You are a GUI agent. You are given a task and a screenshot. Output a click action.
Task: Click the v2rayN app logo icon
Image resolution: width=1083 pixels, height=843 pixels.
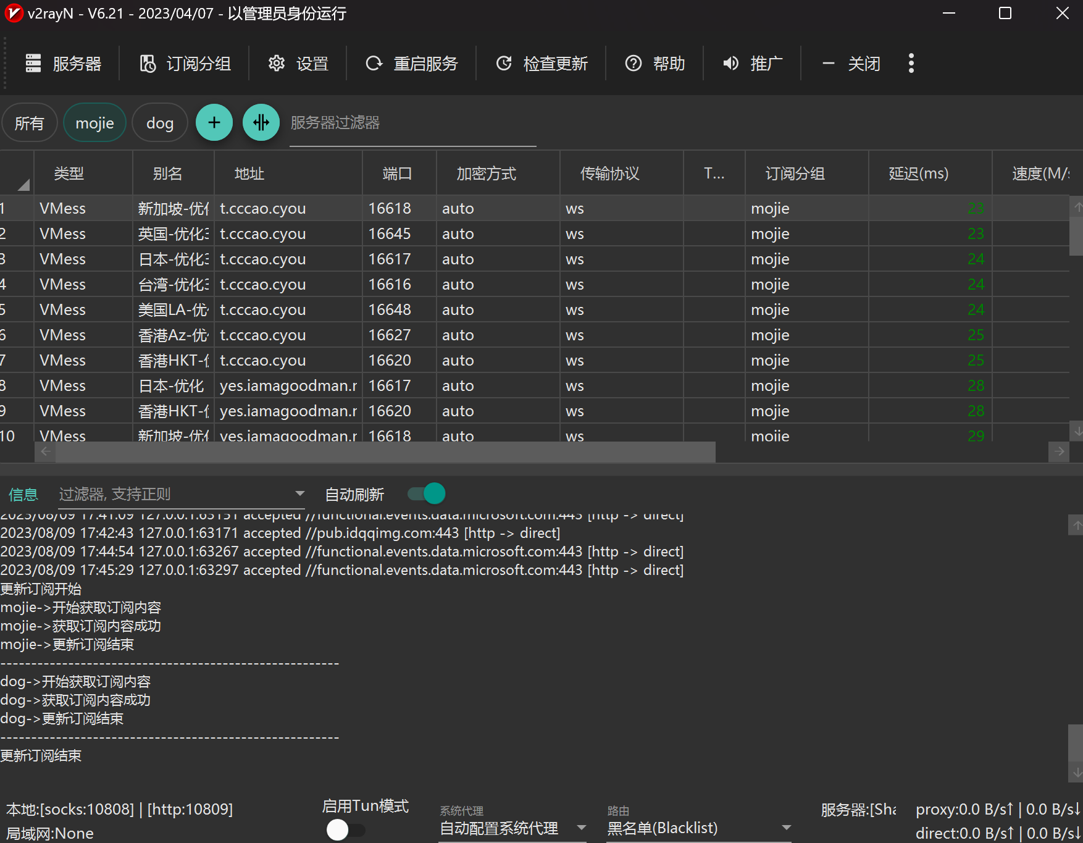click(x=14, y=13)
